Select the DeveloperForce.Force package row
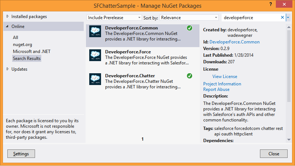 143,57
